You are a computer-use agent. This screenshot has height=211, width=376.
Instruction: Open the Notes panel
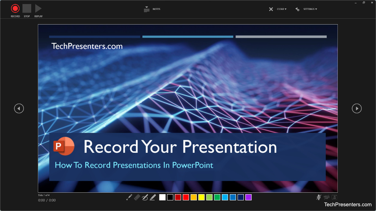tap(152, 9)
